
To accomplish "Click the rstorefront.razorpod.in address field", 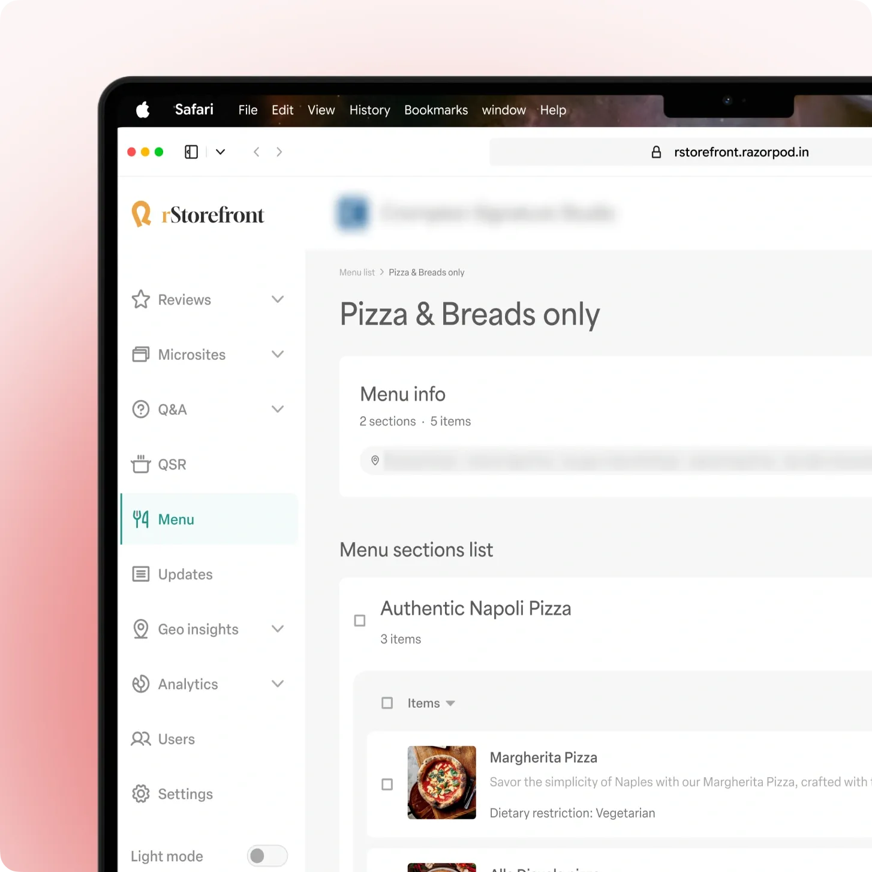I will click(681, 152).
